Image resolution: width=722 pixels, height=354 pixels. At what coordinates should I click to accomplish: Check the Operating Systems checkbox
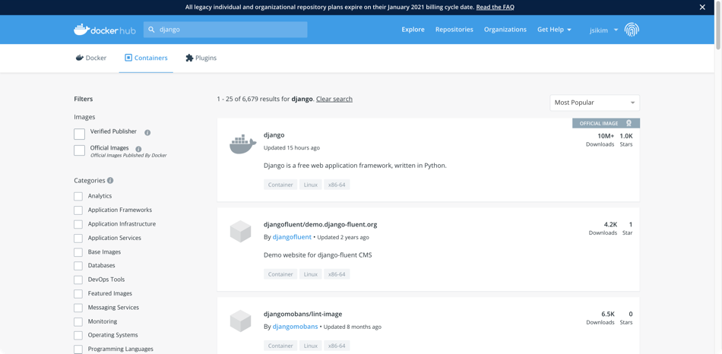78,336
